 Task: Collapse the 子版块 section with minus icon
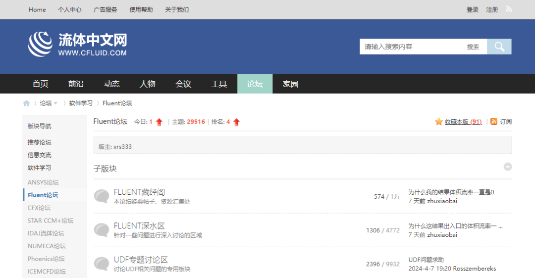508,167
